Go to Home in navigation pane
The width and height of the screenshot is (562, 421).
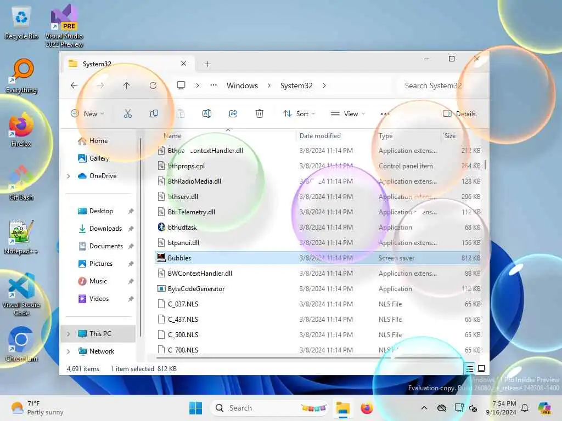pyautogui.click(x=93, y=141)
